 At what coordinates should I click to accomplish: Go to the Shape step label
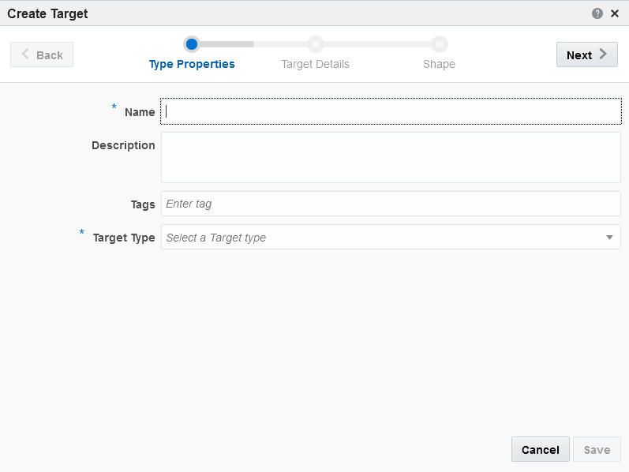point(439,64)
